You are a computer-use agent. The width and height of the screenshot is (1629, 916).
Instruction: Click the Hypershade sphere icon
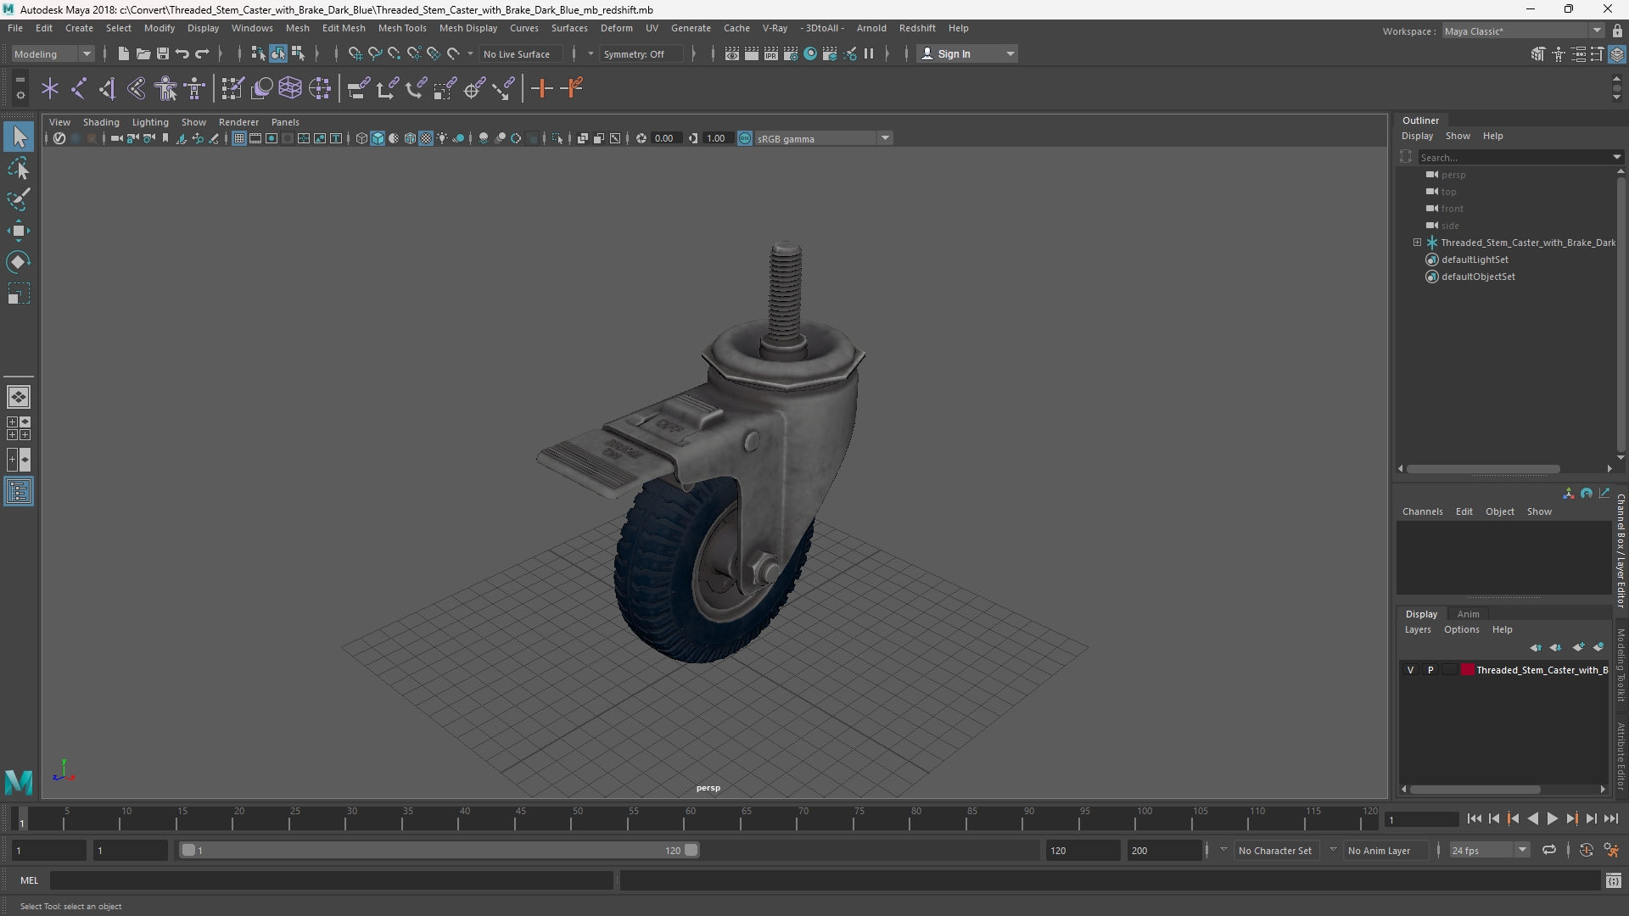pyautogui.click(x=810, y=53)
